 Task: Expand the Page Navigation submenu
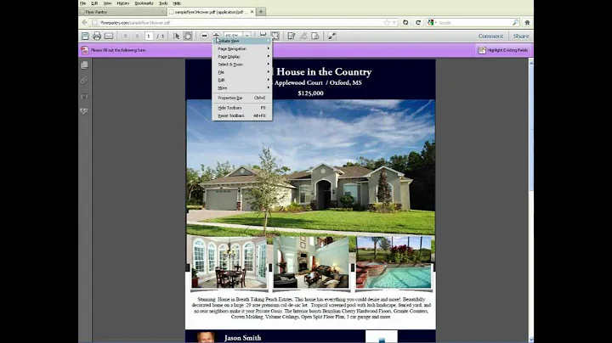click(x=242, y=48)
